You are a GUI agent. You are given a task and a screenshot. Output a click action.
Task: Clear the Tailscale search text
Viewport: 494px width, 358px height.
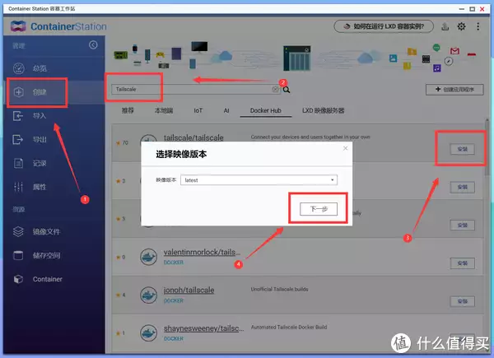point(275,90)
